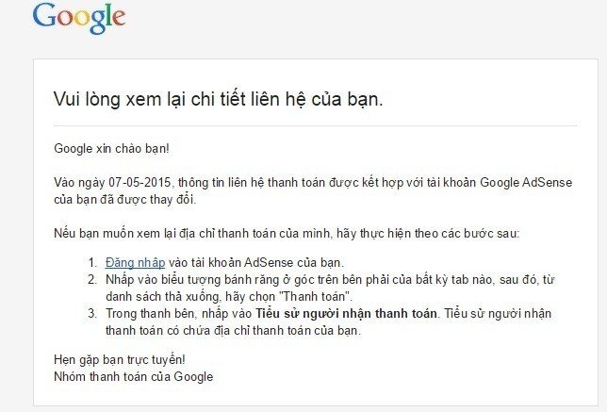The image size is (607, 412).
Task: Click the heading about reviewing contact details
Action: (x=219, y=99)
